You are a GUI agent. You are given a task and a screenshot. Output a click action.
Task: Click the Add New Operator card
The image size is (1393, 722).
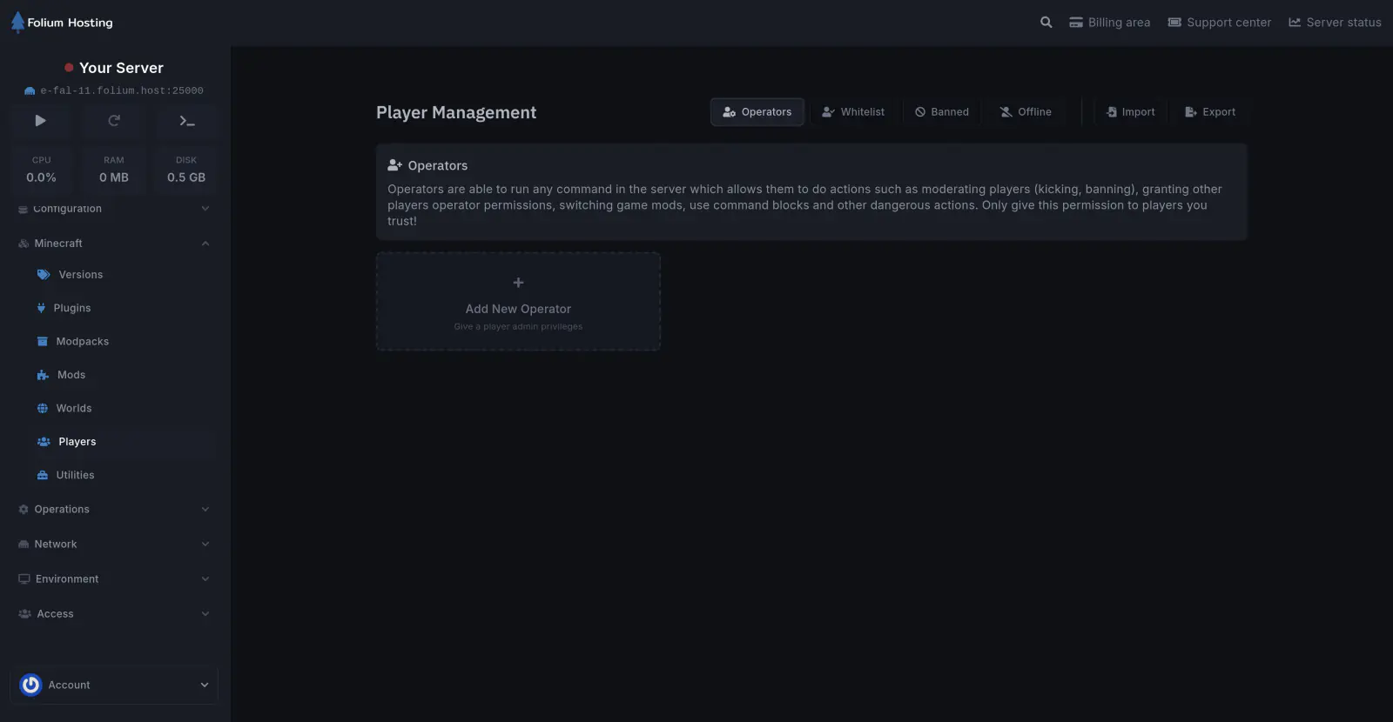click(x=518, y=302)
